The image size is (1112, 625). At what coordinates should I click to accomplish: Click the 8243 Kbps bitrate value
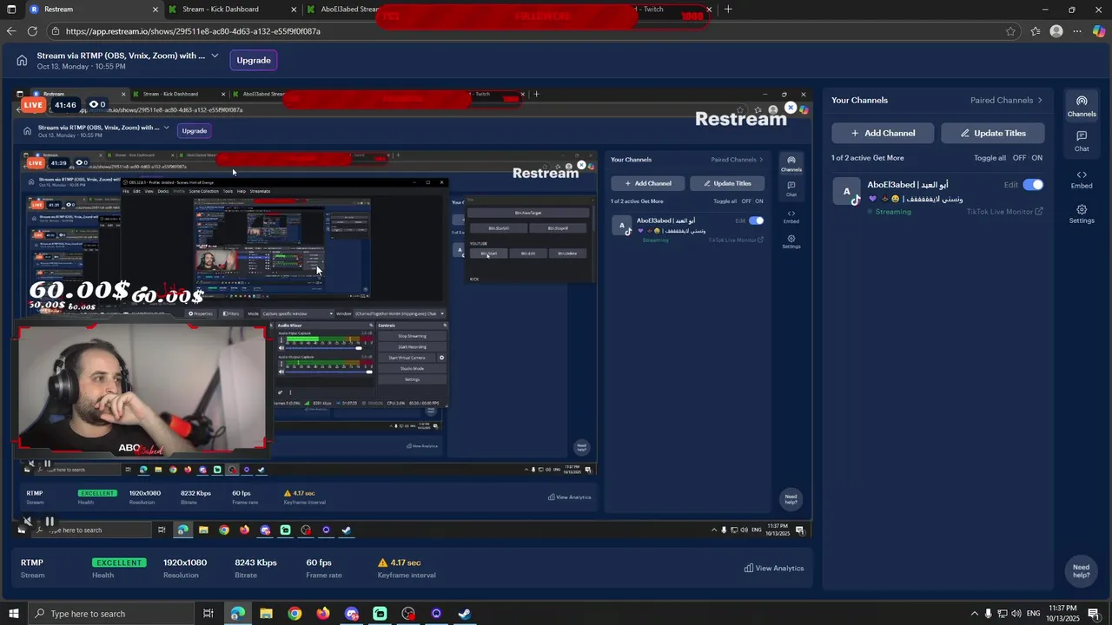pyautogui.click(x=255, y=562)
